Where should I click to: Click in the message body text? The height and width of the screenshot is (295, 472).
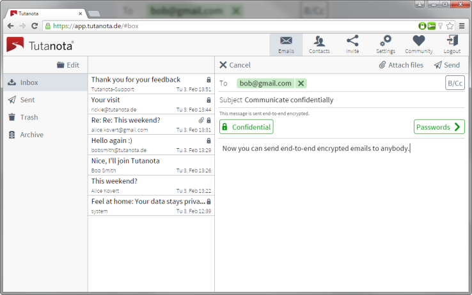(x=316, y=148)
